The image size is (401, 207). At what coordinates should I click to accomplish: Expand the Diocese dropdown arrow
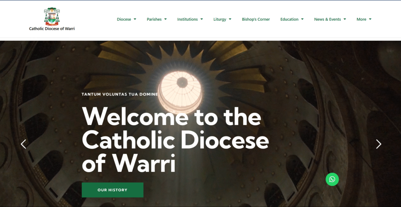(135, 19)
